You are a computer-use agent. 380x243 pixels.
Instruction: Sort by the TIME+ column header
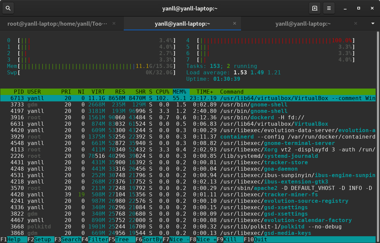(205, 92)
